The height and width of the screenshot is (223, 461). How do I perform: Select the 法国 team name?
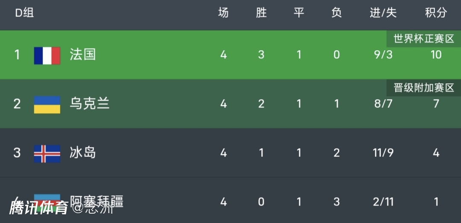tap(83, 54)
